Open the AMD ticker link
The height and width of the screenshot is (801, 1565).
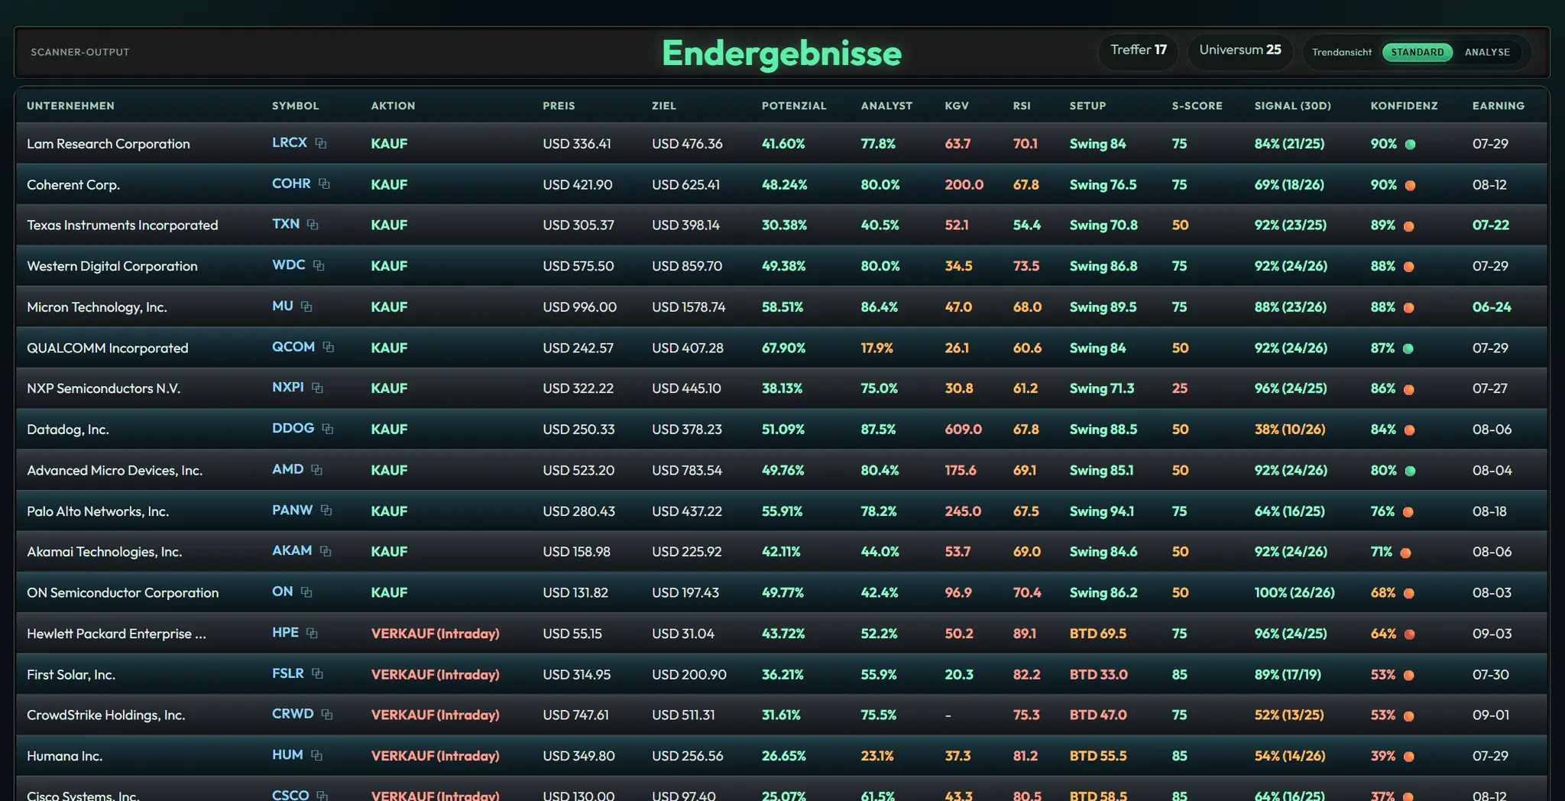287,469
